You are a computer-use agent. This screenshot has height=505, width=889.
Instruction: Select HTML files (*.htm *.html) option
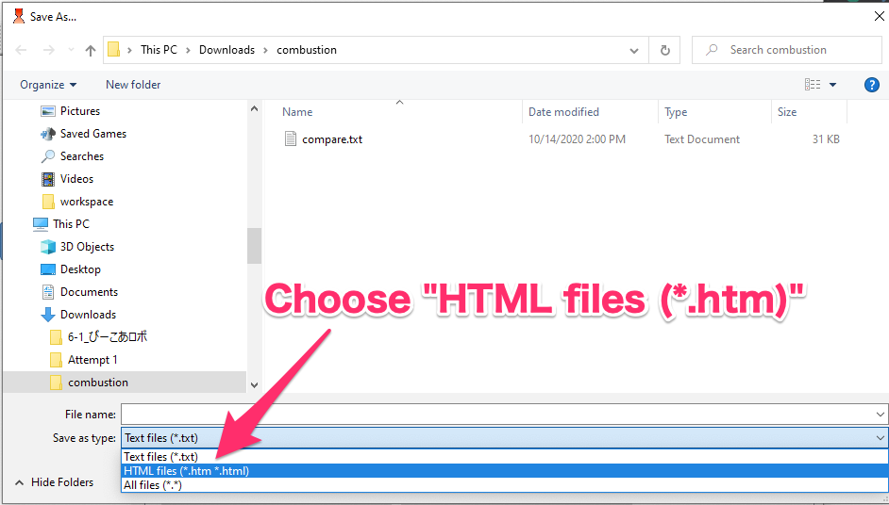[x=505, y=470]
